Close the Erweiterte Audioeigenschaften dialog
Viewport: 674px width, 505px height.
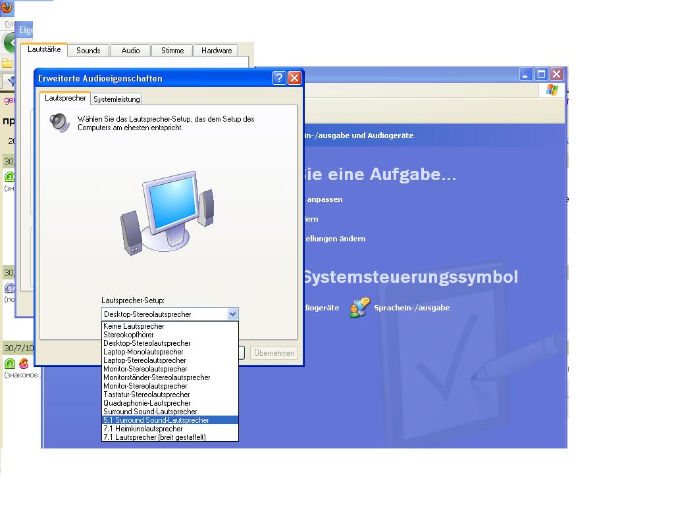coord(294,78)
